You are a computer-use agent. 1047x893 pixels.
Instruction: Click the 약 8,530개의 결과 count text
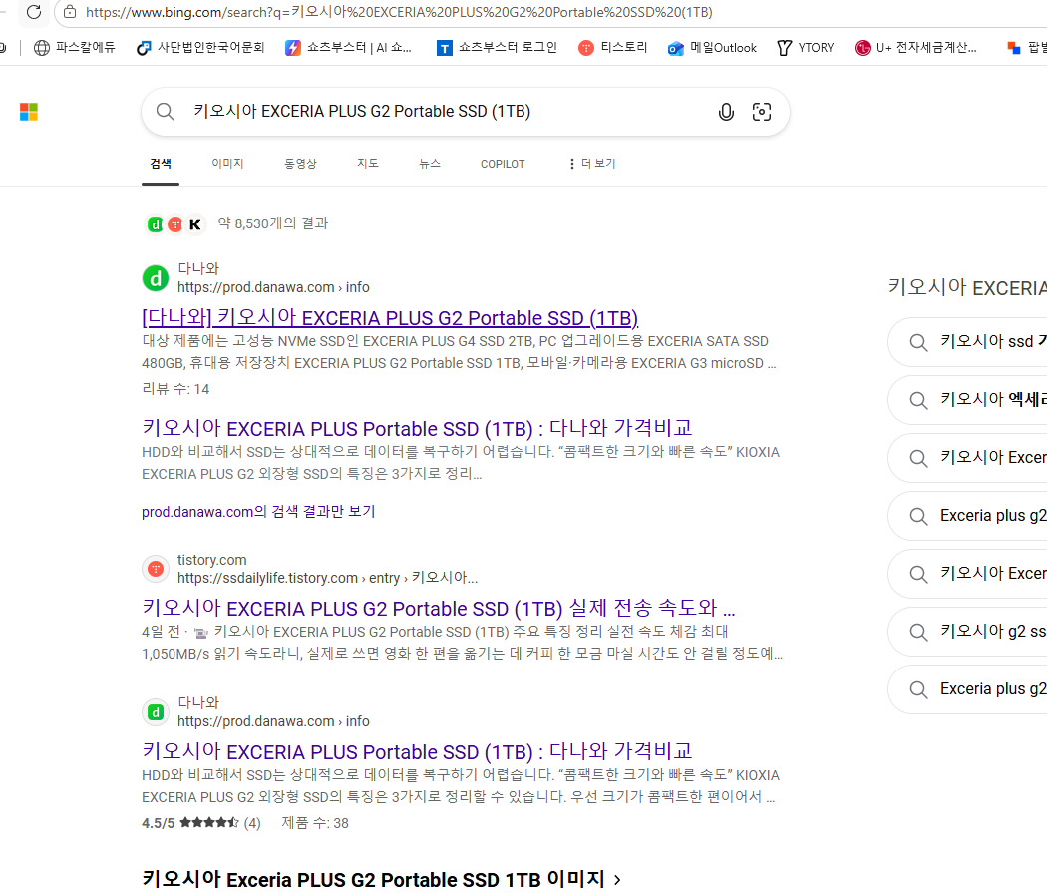273,223
